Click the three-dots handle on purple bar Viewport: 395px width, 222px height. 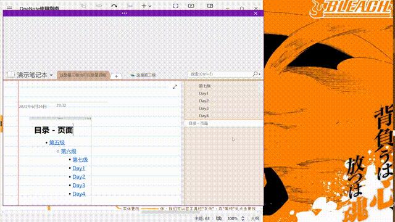pos(125,13)
